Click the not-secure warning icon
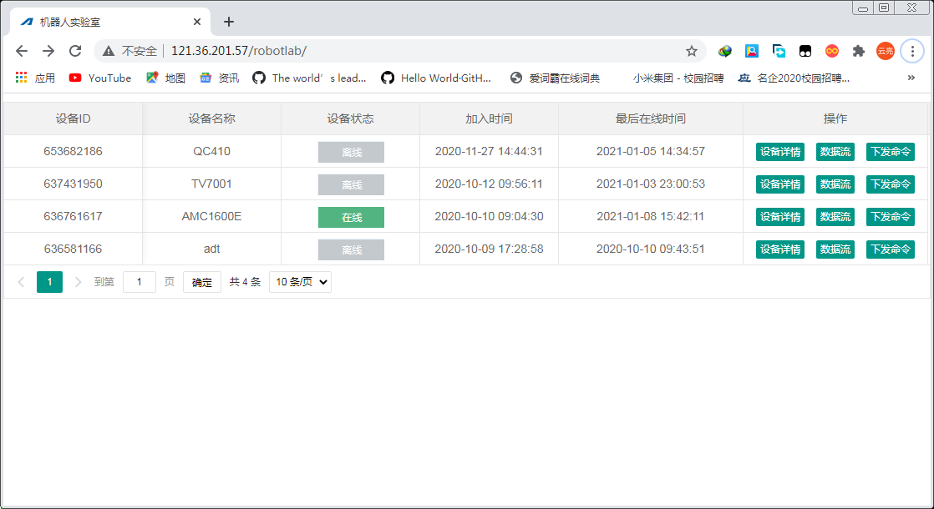Viewport: 934px width, 509px height. [109, 51]
